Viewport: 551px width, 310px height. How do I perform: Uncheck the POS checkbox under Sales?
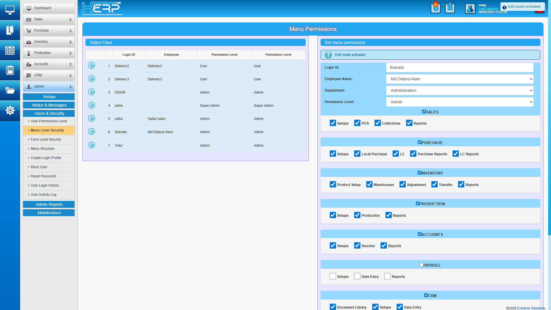tap(357, 123)
